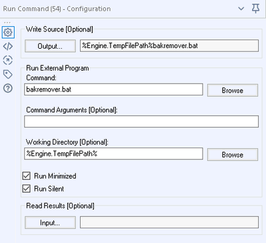266x243 pixels.
Task: Click the Read Results input path field
Action: 169,222
